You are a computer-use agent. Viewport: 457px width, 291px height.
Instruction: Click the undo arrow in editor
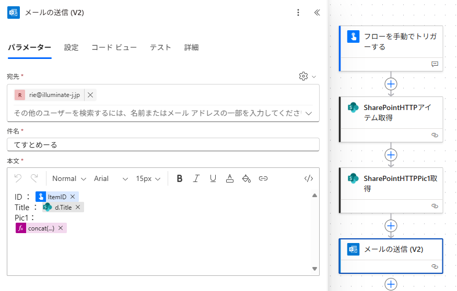point(18,178)
